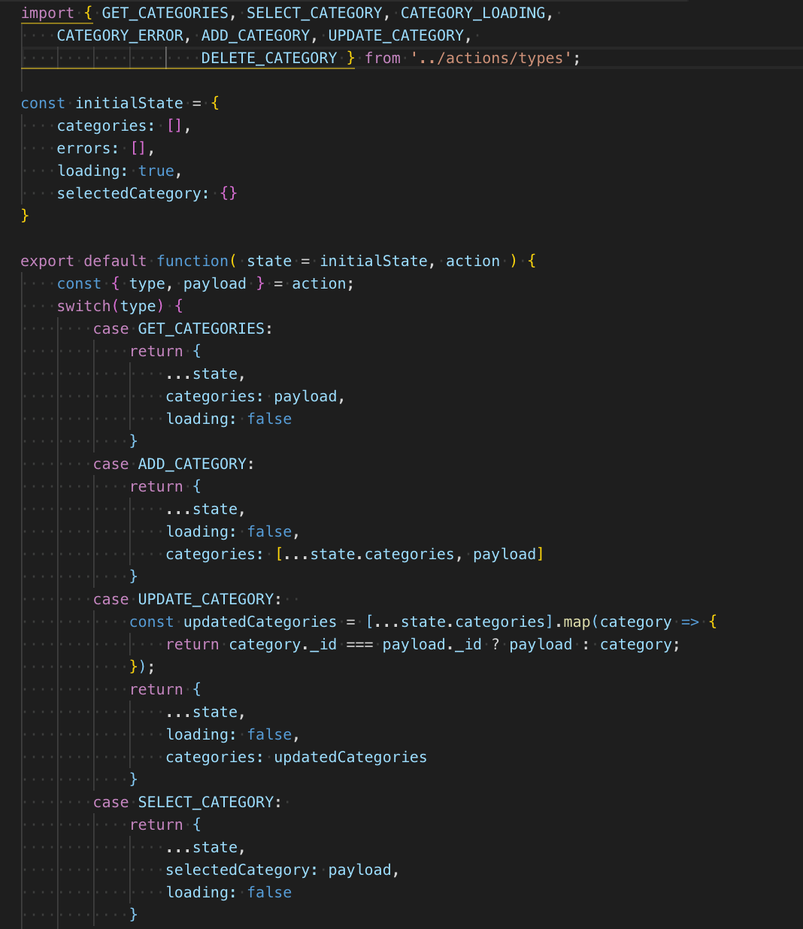Click the initialState constant declaration

[x=129, y=103]
